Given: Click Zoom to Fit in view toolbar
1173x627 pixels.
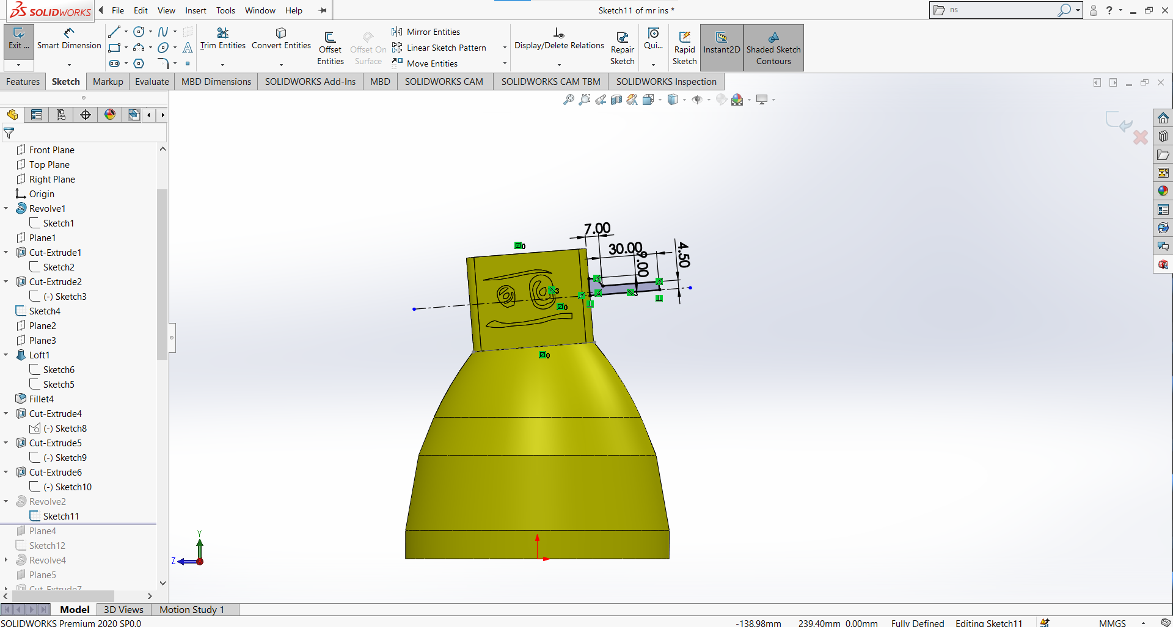Looking at the screenshot, I should click(569, 100).
